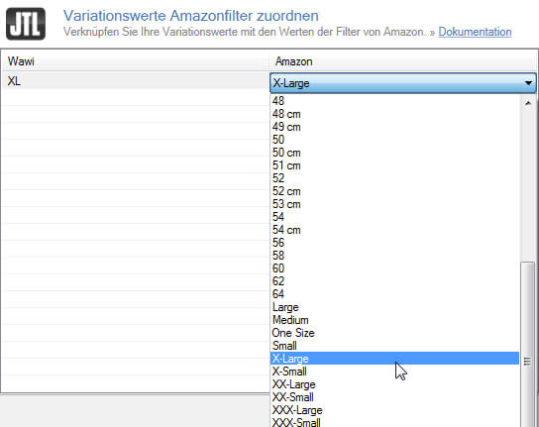Select 'XX-Small' option

pos(394,397)
